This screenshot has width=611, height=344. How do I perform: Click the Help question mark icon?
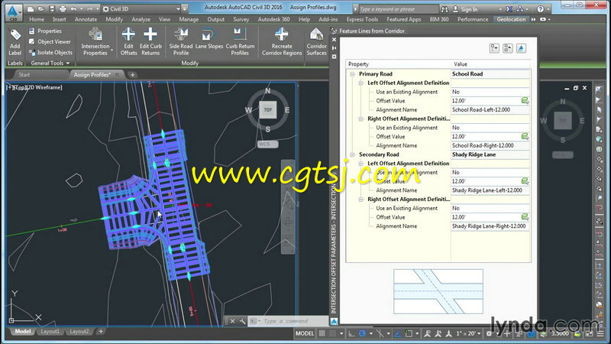click(x=540, y=8)
